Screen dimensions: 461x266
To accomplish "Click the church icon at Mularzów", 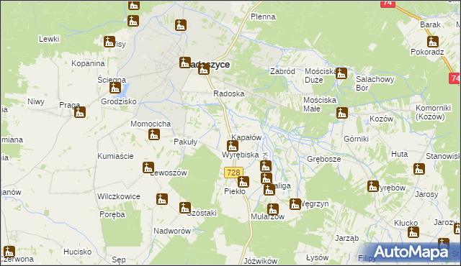I will pos(273,209).
